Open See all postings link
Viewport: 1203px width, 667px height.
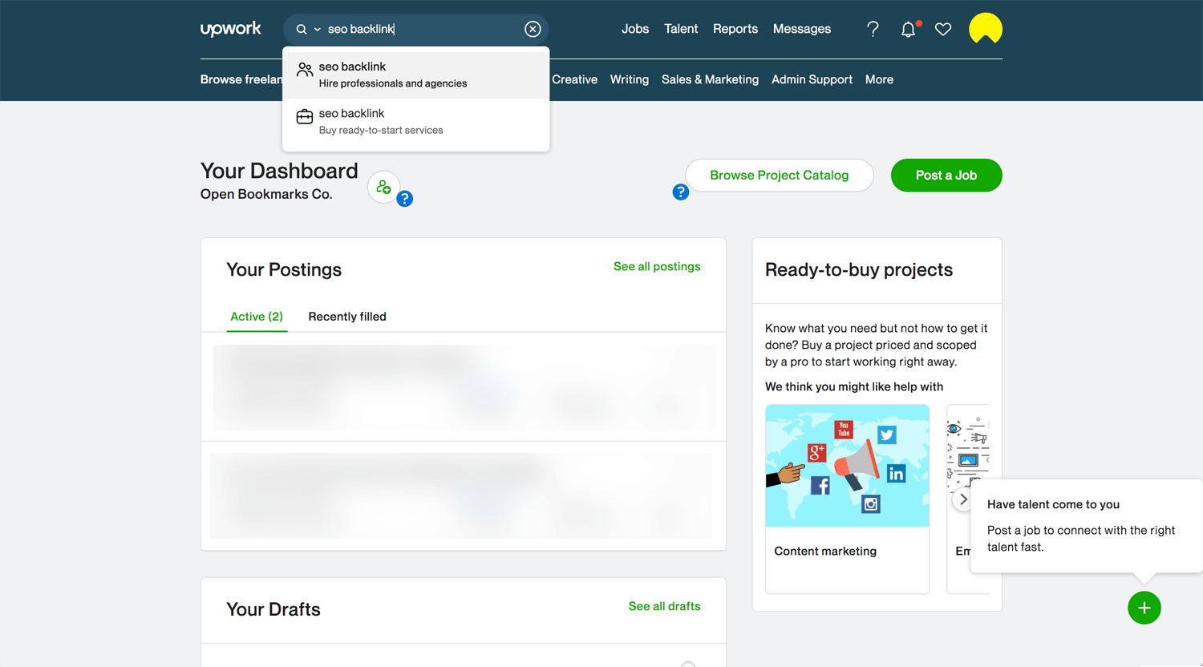(x=657, y=266)
